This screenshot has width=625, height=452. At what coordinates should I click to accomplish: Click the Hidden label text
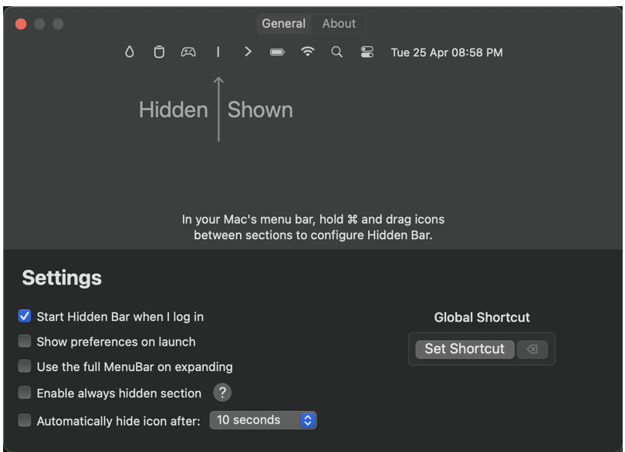pyautogui.click(x=174, y=110)
